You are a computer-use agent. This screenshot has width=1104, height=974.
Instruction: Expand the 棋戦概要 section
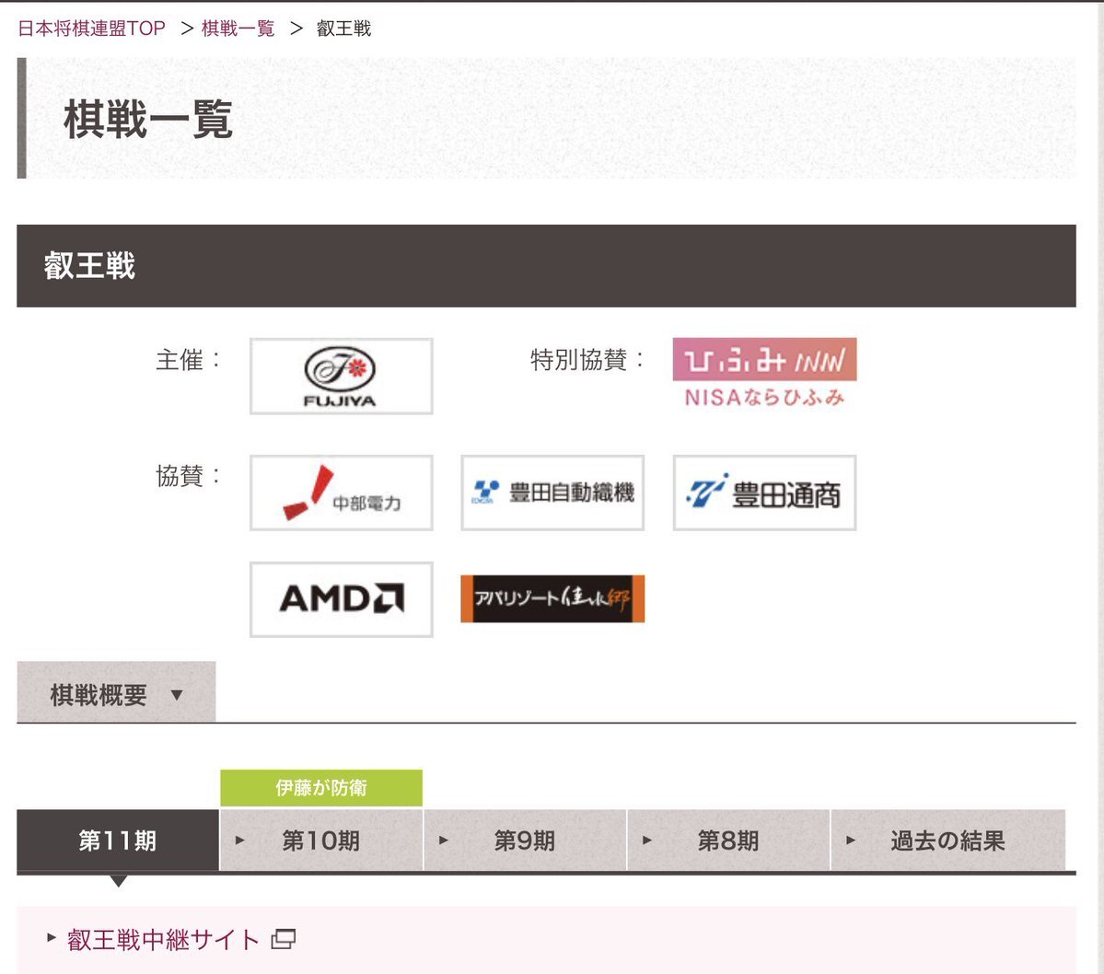coord(116,692)
